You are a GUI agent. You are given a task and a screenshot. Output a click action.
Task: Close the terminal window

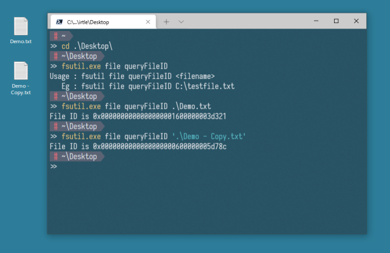pyautogui.click(x=356, y=21)
